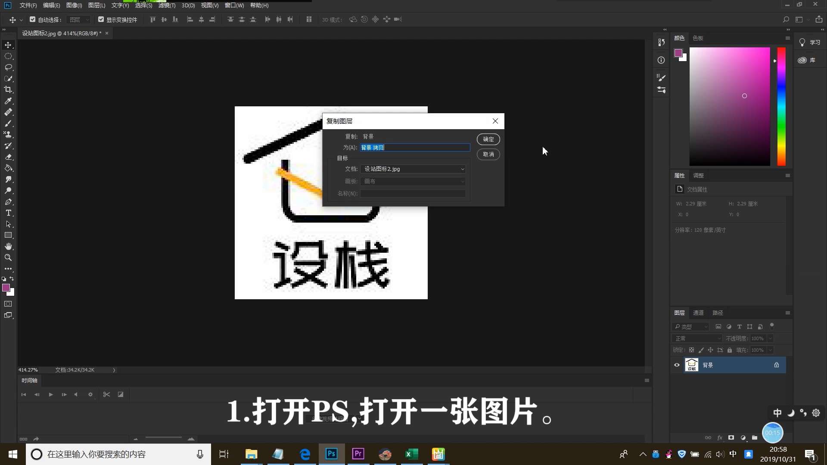Toggle the Auto-Select checkbox
827x465 pixels.
coord(32,19)
